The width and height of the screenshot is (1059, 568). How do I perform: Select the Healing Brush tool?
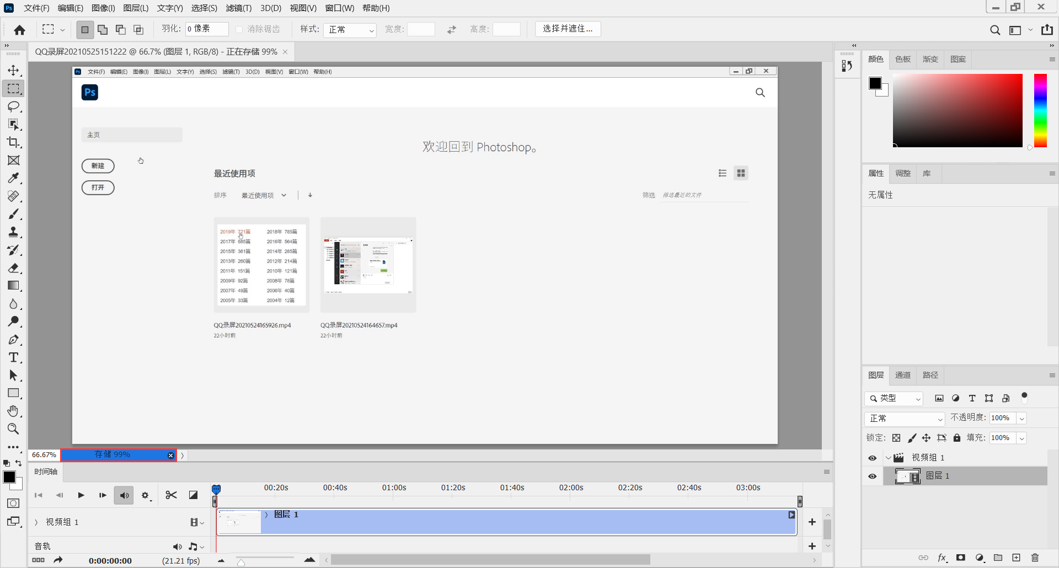(x=13, y=196)
